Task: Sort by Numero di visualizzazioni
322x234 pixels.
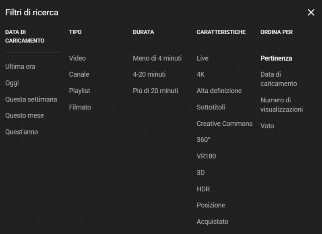Action: (281, 105)
